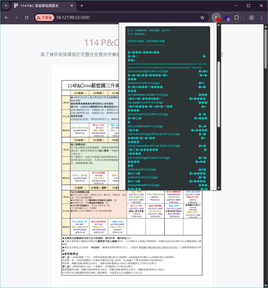Click 'SeIncreaseQuotaPrivilege' text
This screenshot has height=288, width=268.
(x=148, y=71)
